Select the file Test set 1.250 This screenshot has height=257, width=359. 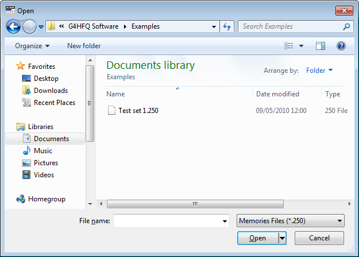pyautogui.click(x=138, y=111)
